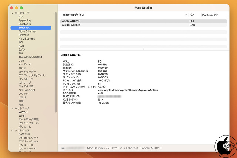The width and height of the screenshot is (237, 158).
Task: Click the 10 Gbps max link speed value
Action: click(x=103, y=103)
